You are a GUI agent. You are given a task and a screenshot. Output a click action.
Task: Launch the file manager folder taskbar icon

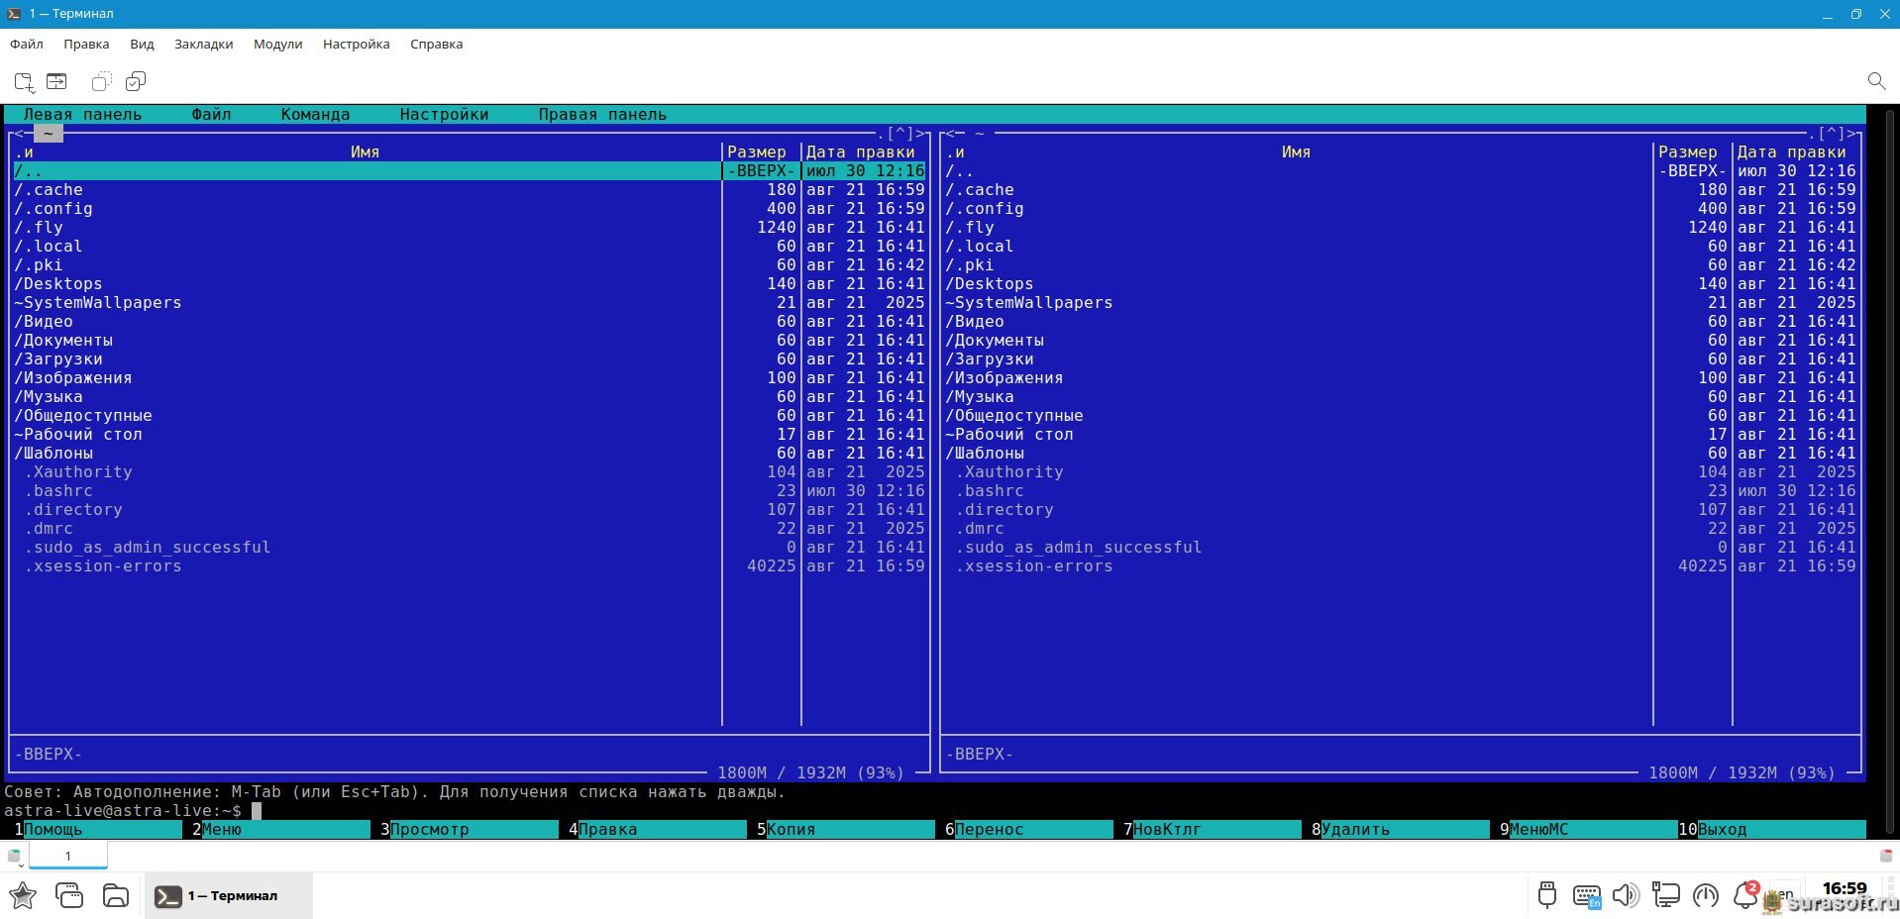point(116,895)
